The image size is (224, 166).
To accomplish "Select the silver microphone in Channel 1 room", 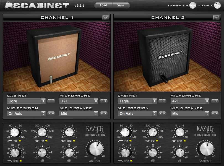I will pos(51,80).
